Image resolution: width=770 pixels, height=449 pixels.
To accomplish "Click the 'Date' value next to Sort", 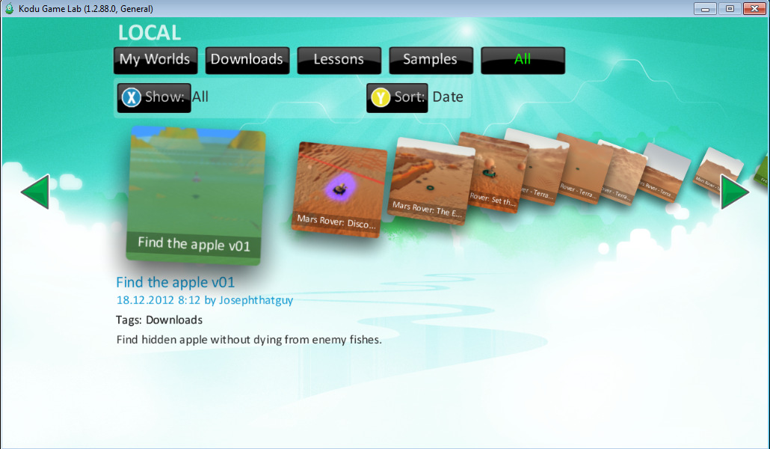I will (447, 97).
